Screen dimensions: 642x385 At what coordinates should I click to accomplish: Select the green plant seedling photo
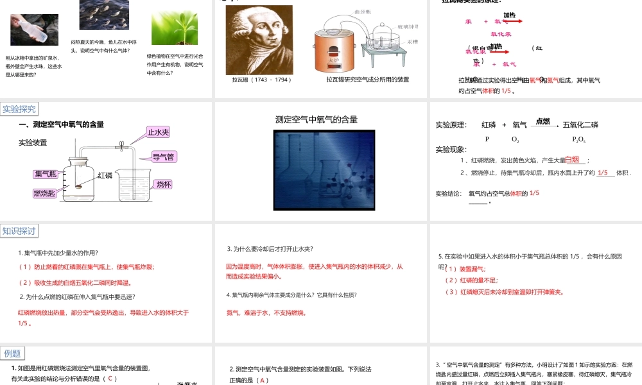tap(175, 28)
